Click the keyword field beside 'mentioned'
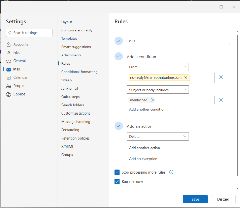 171,100
